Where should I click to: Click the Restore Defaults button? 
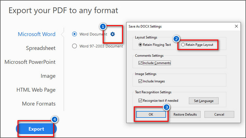(185, 114)
